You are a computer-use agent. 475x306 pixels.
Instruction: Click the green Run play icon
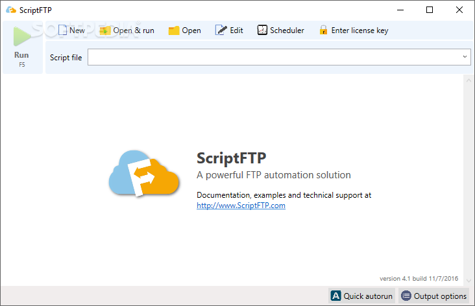22,36
